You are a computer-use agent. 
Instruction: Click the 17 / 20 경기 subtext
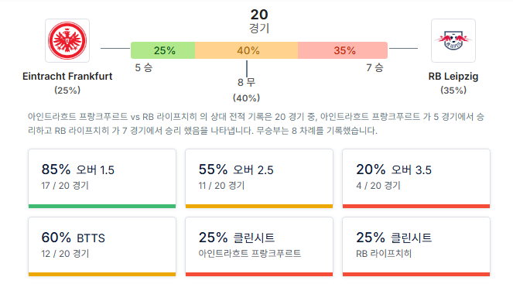[x=65, y=186]
